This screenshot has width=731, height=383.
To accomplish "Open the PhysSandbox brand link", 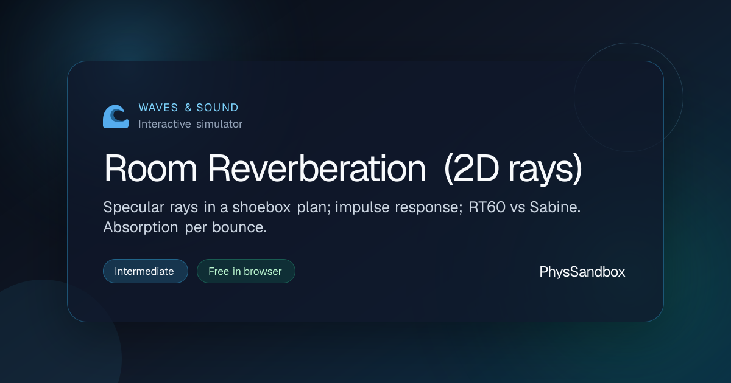I will [x=582, y=272].
